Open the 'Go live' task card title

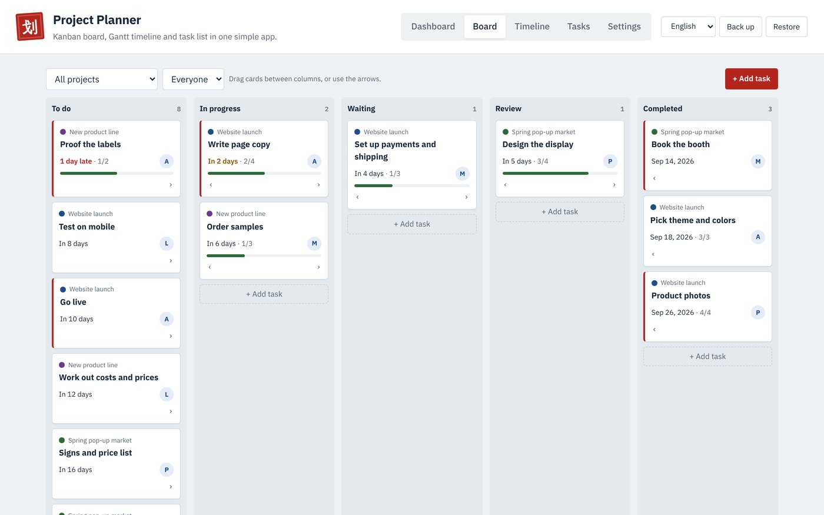(x=73, y=302)
